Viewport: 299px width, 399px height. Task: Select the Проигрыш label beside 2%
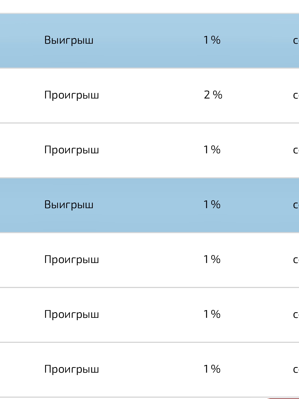[x=71, y=95]
